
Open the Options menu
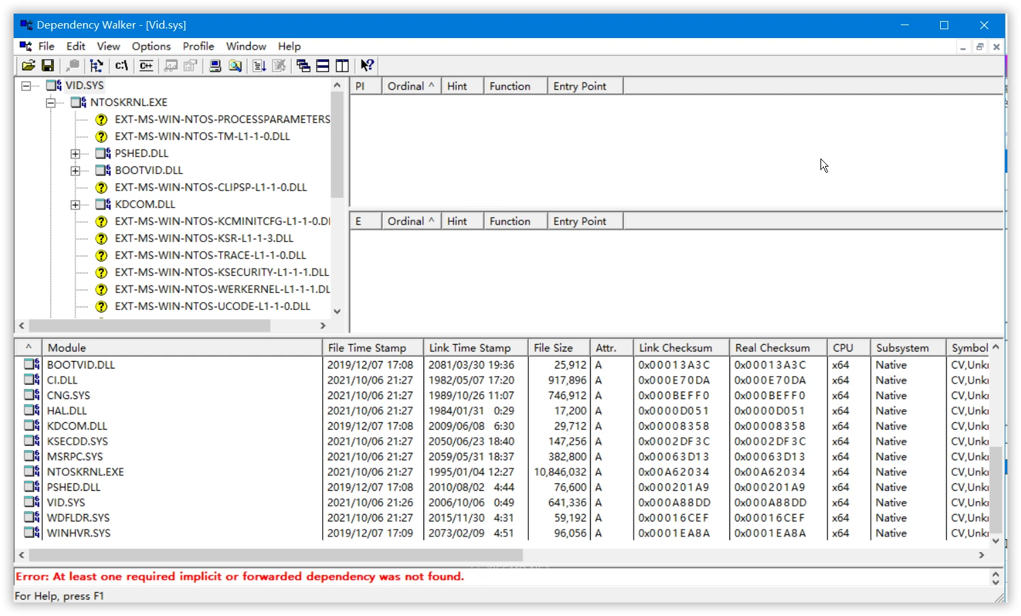pos(151,46)
